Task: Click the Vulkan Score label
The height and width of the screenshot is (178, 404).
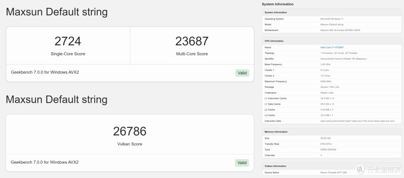Action: [x=129, y=144]
